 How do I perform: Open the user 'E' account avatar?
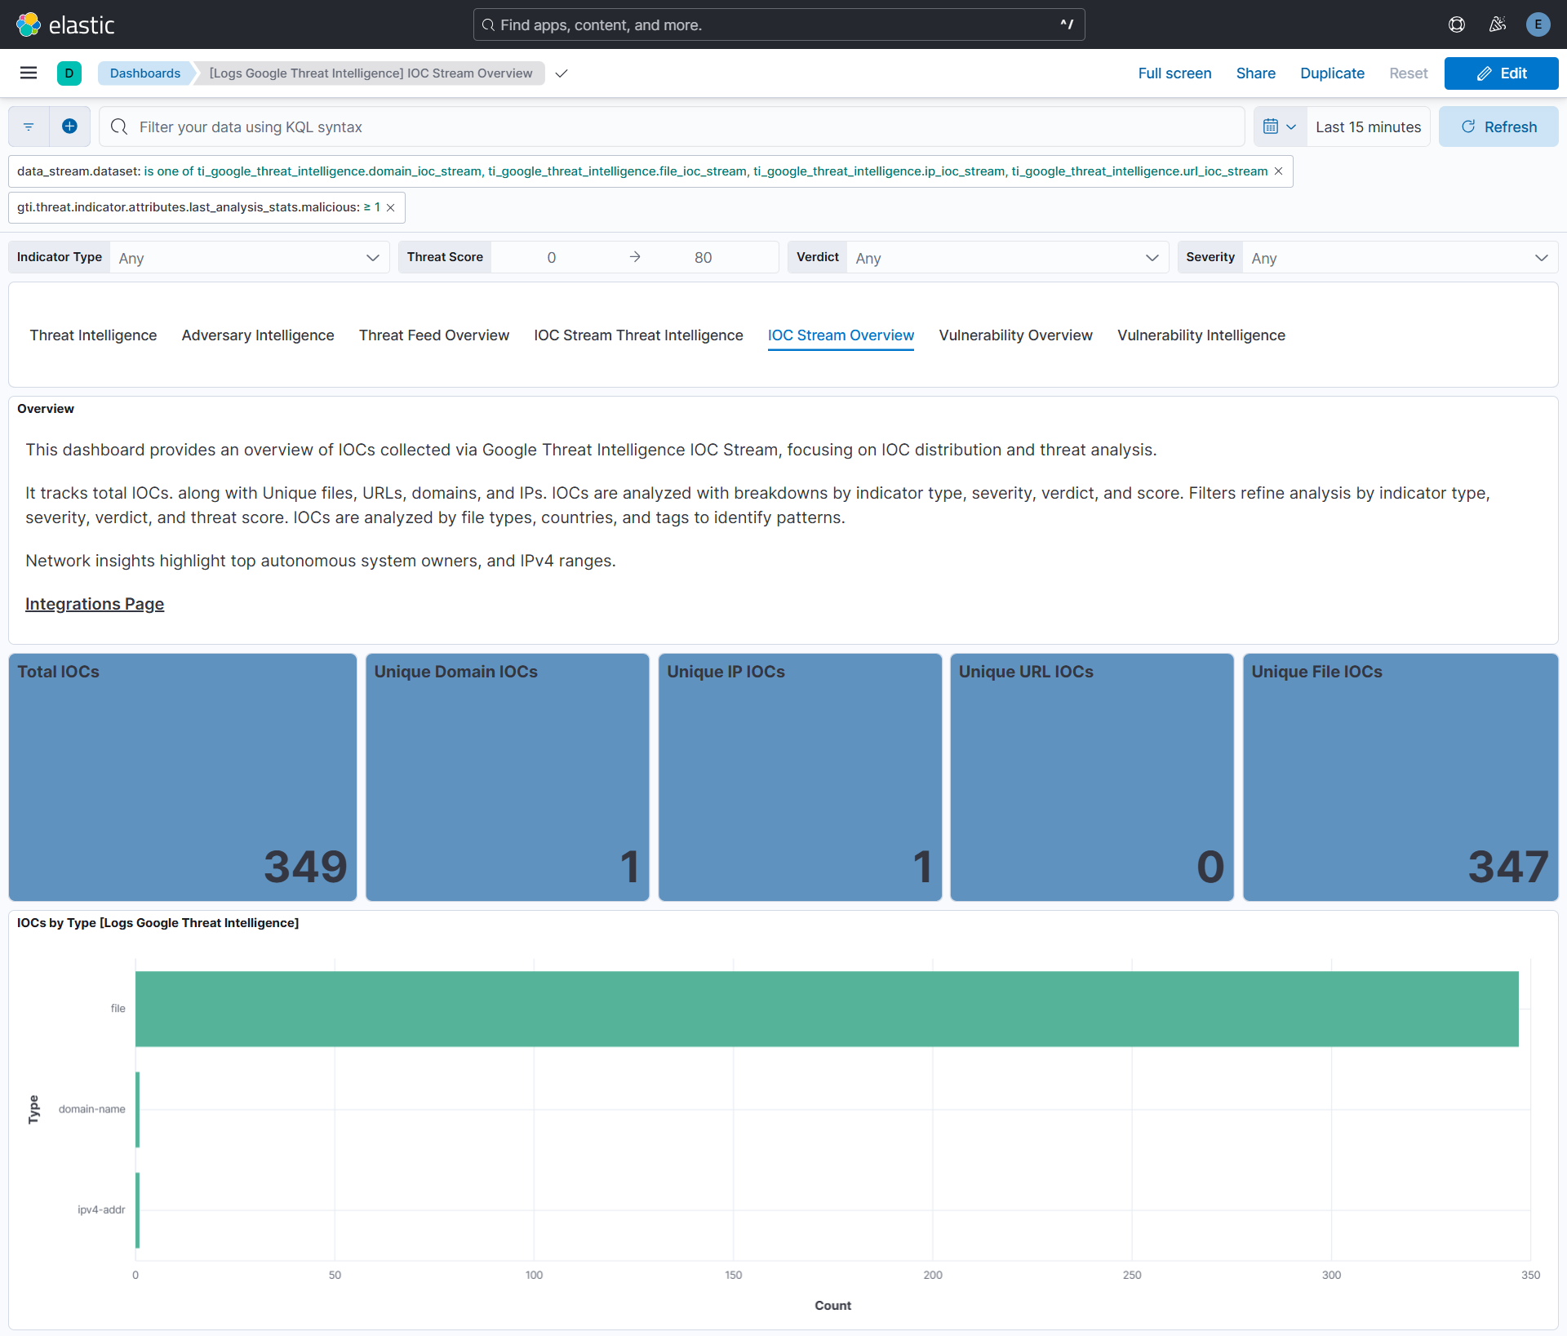[x=1538, y=24]
